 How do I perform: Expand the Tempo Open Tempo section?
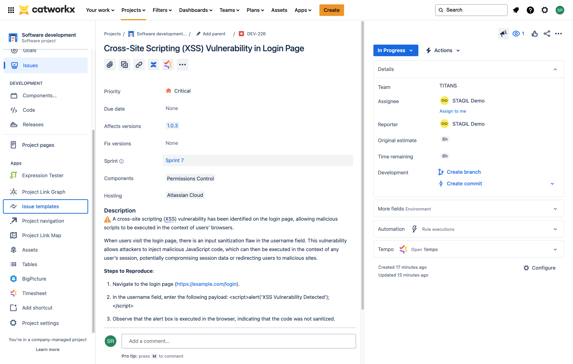tap(556, 249)
